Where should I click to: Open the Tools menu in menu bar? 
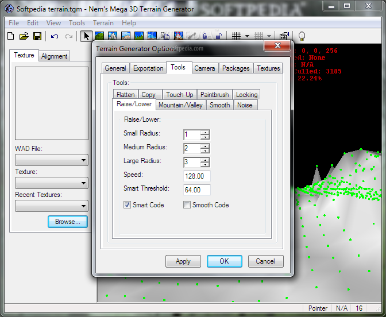coord(77,23)
